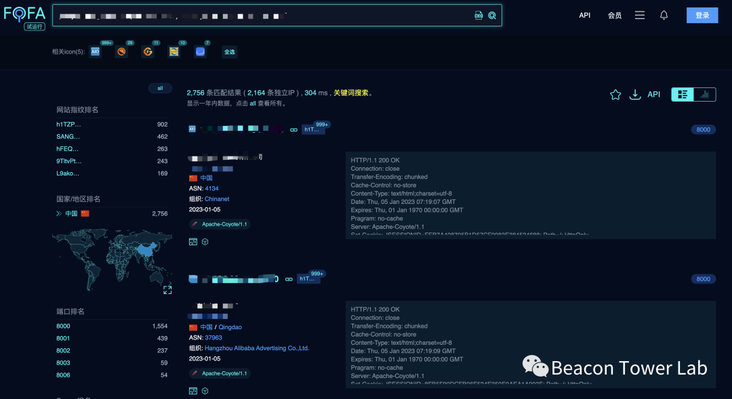Click Hangzhou Alibaba Advertising Co.,Ltd. link
The height and width of the screenshot is (399, 732).
[x=257, y=348]
